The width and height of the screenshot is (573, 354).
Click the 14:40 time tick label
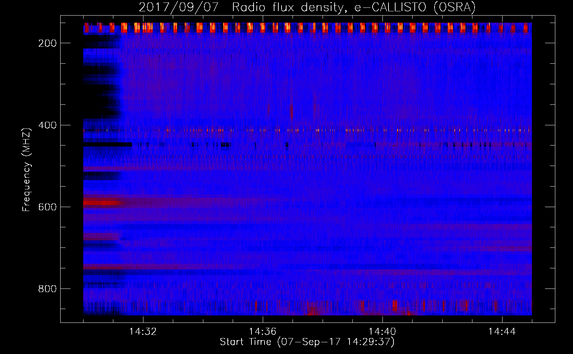[382, 331]
